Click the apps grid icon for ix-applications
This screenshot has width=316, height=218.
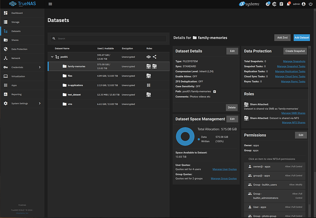click(148, 85)
